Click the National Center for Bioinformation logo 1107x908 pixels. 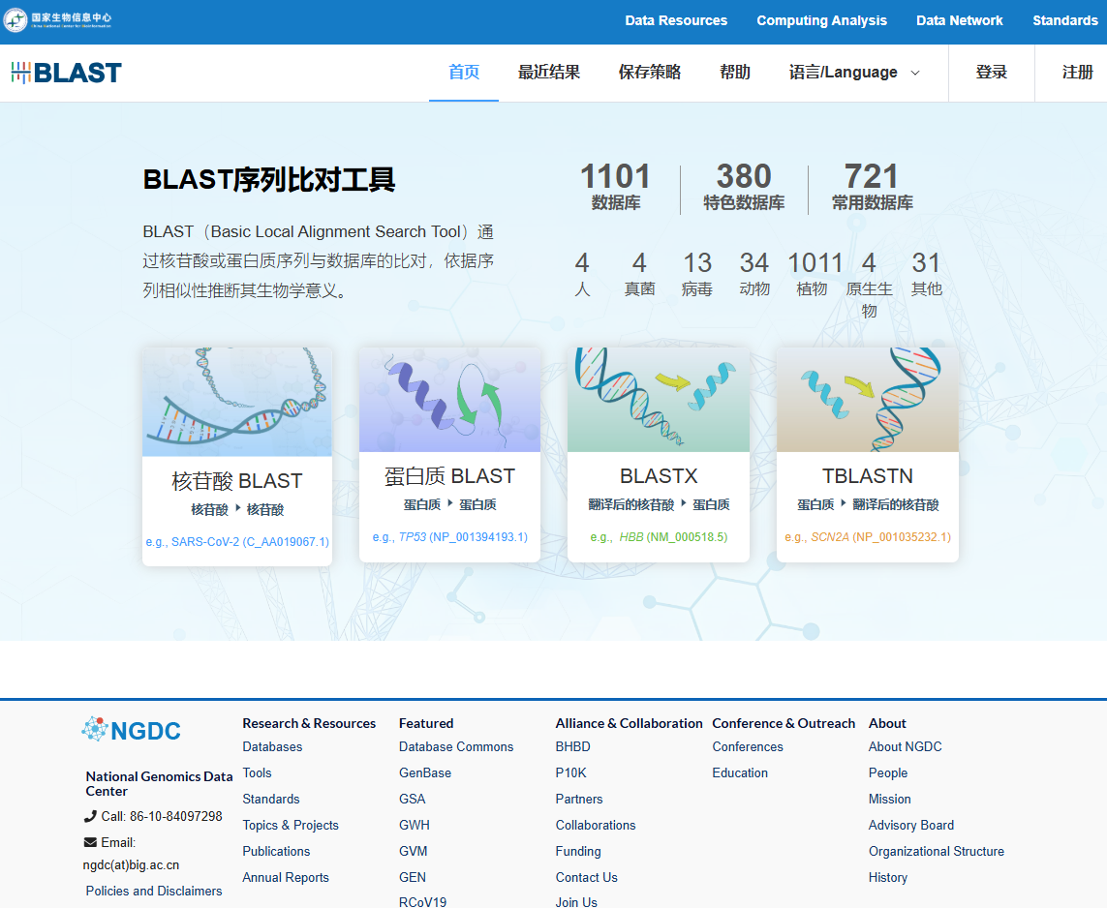58,20
